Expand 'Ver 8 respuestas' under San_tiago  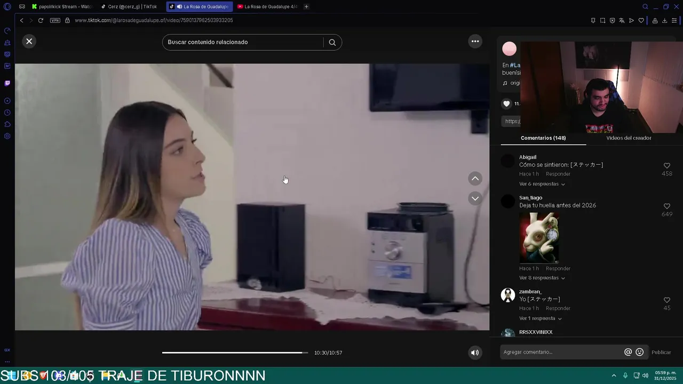[x=542, y=278]
